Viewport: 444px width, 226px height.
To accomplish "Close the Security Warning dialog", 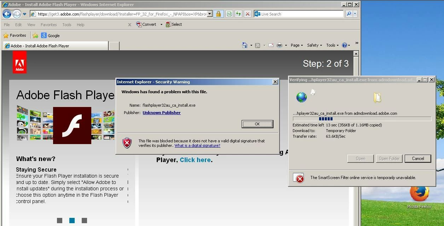I will pos(275,82).
